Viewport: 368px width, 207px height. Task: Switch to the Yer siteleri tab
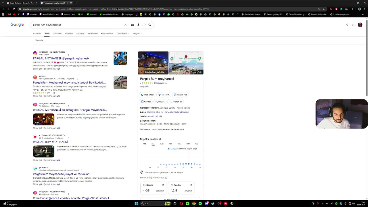[93, 34]
